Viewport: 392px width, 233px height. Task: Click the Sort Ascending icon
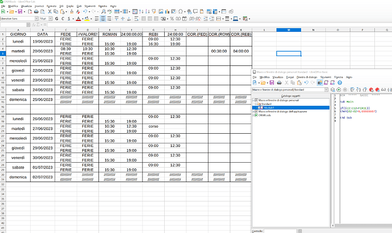tap(141, 11)
